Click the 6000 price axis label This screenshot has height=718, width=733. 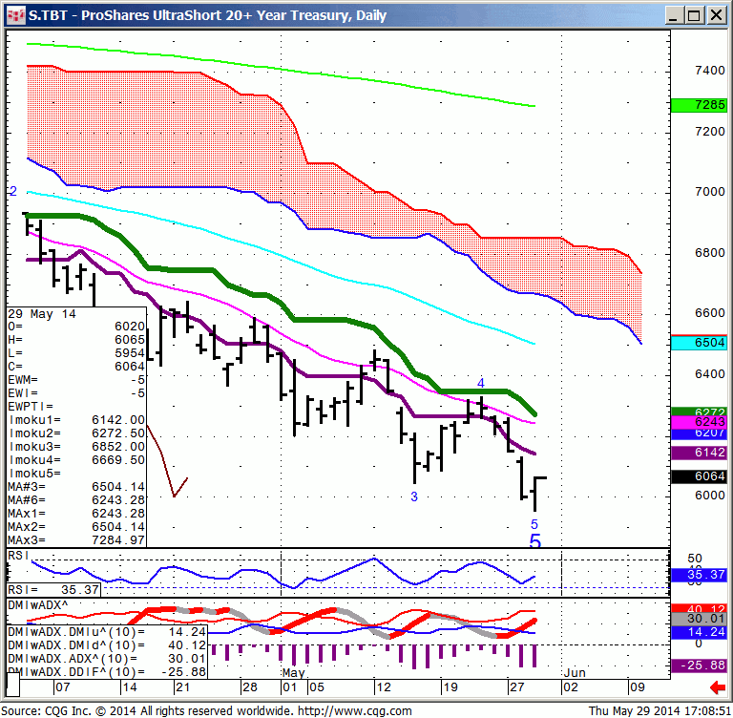click(x=710, y=496)
